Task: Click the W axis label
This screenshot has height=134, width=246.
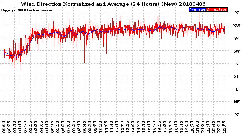Action: 236,38
